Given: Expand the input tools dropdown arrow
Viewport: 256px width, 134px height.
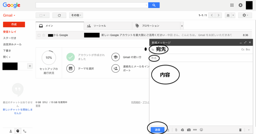Looking at the screenshot, I should tap(233, 15).
